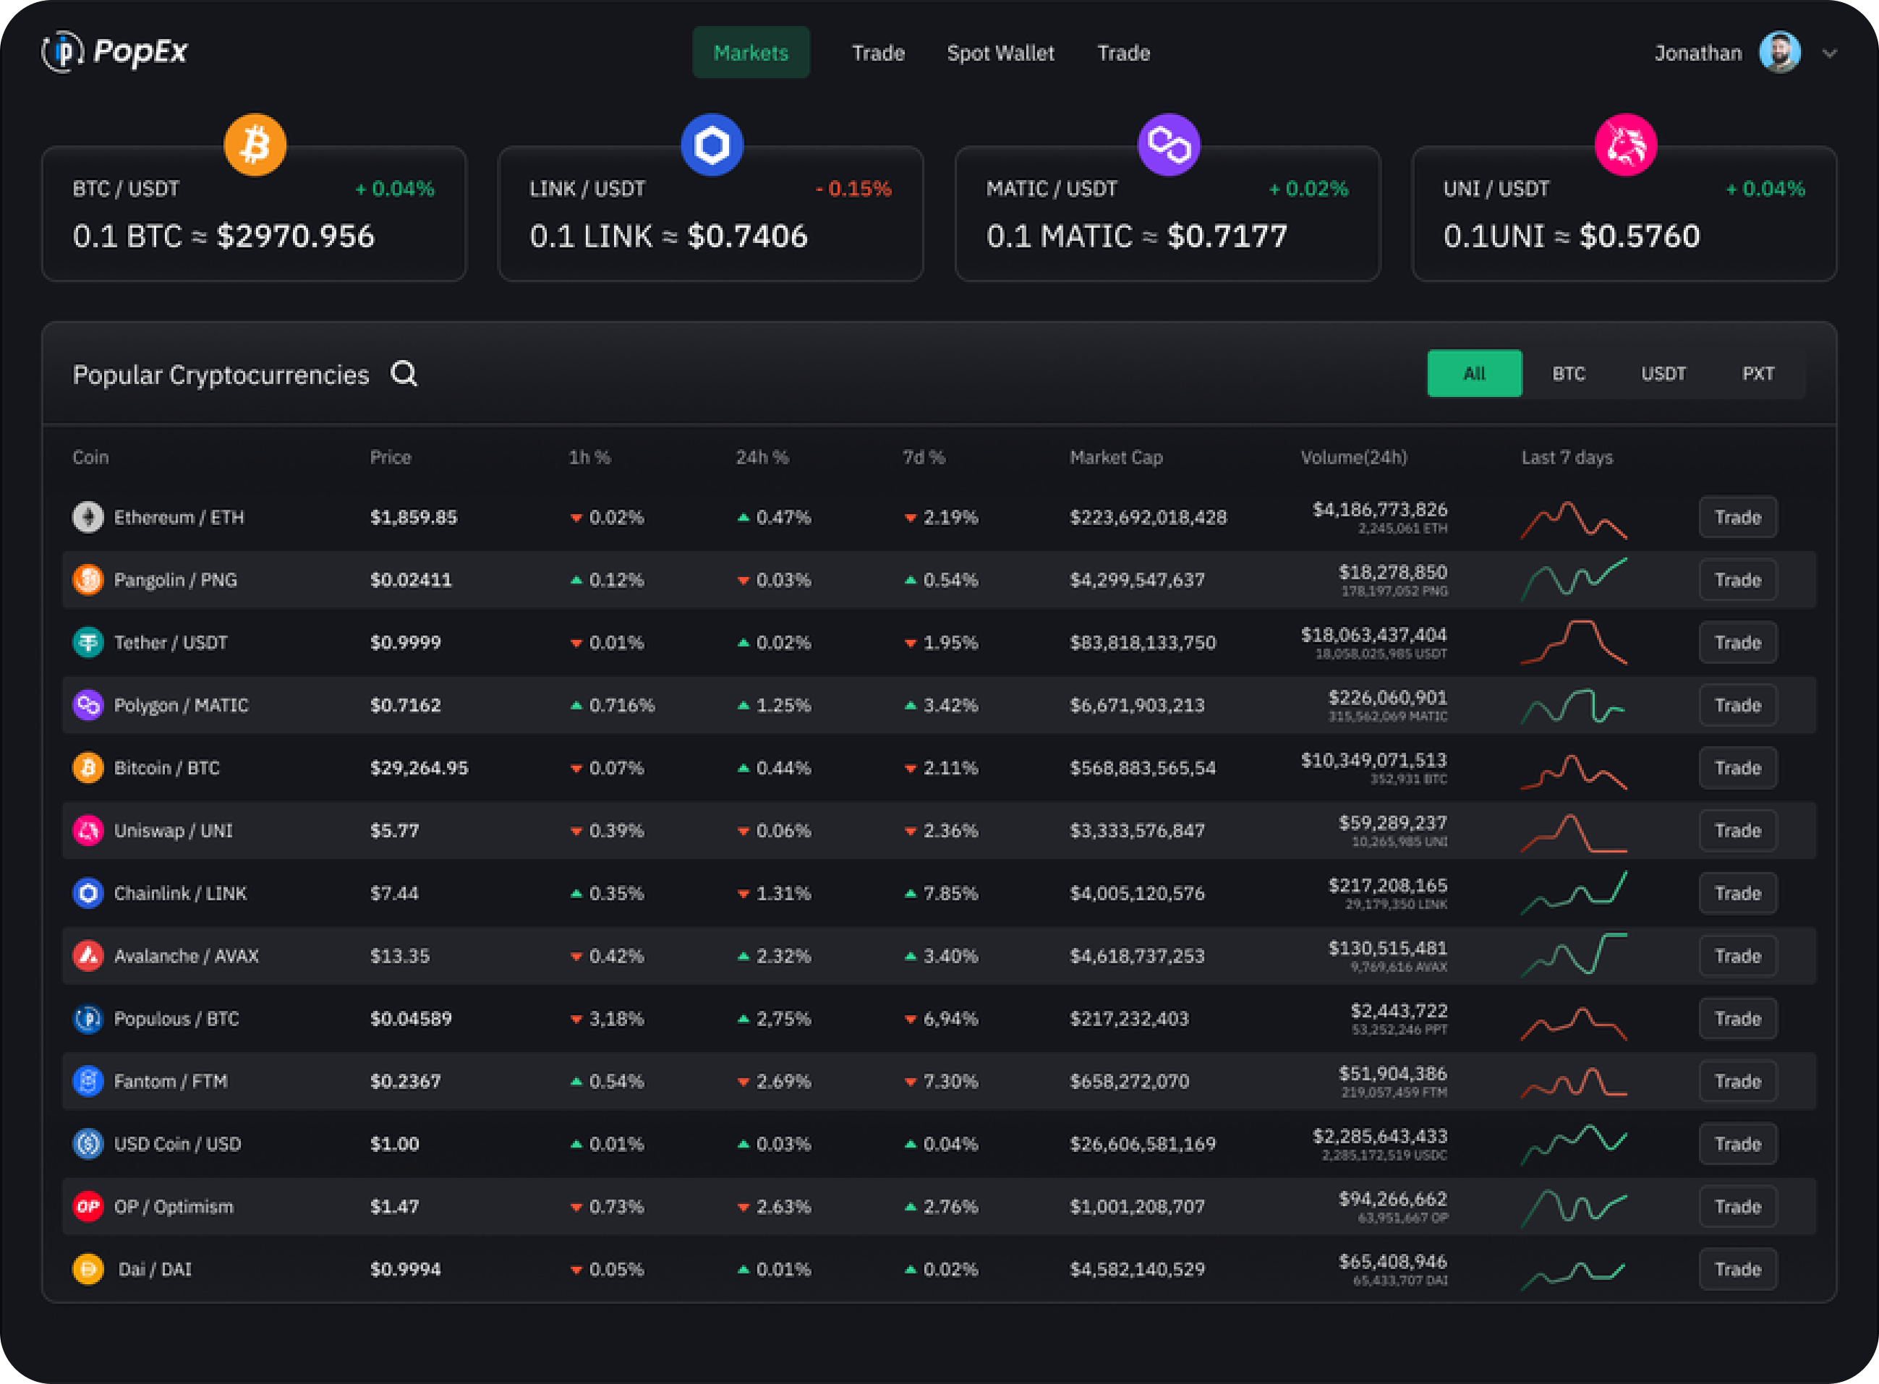Viewport: 1879px width, 1384px height.
Task: Click the OP Optimism coin icon
Action: pyautogui.click(x=88, y=1206)
